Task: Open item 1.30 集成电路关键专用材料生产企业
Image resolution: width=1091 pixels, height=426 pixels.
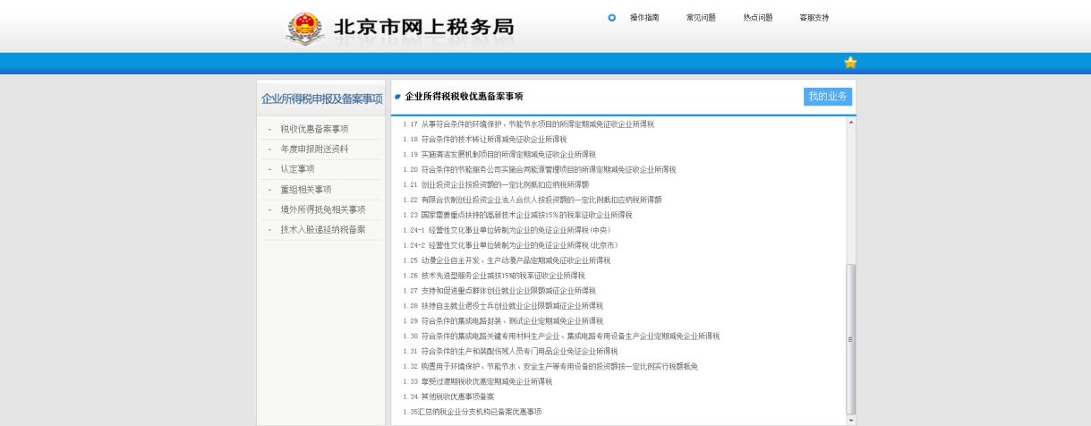Action: tap(561, 337)
